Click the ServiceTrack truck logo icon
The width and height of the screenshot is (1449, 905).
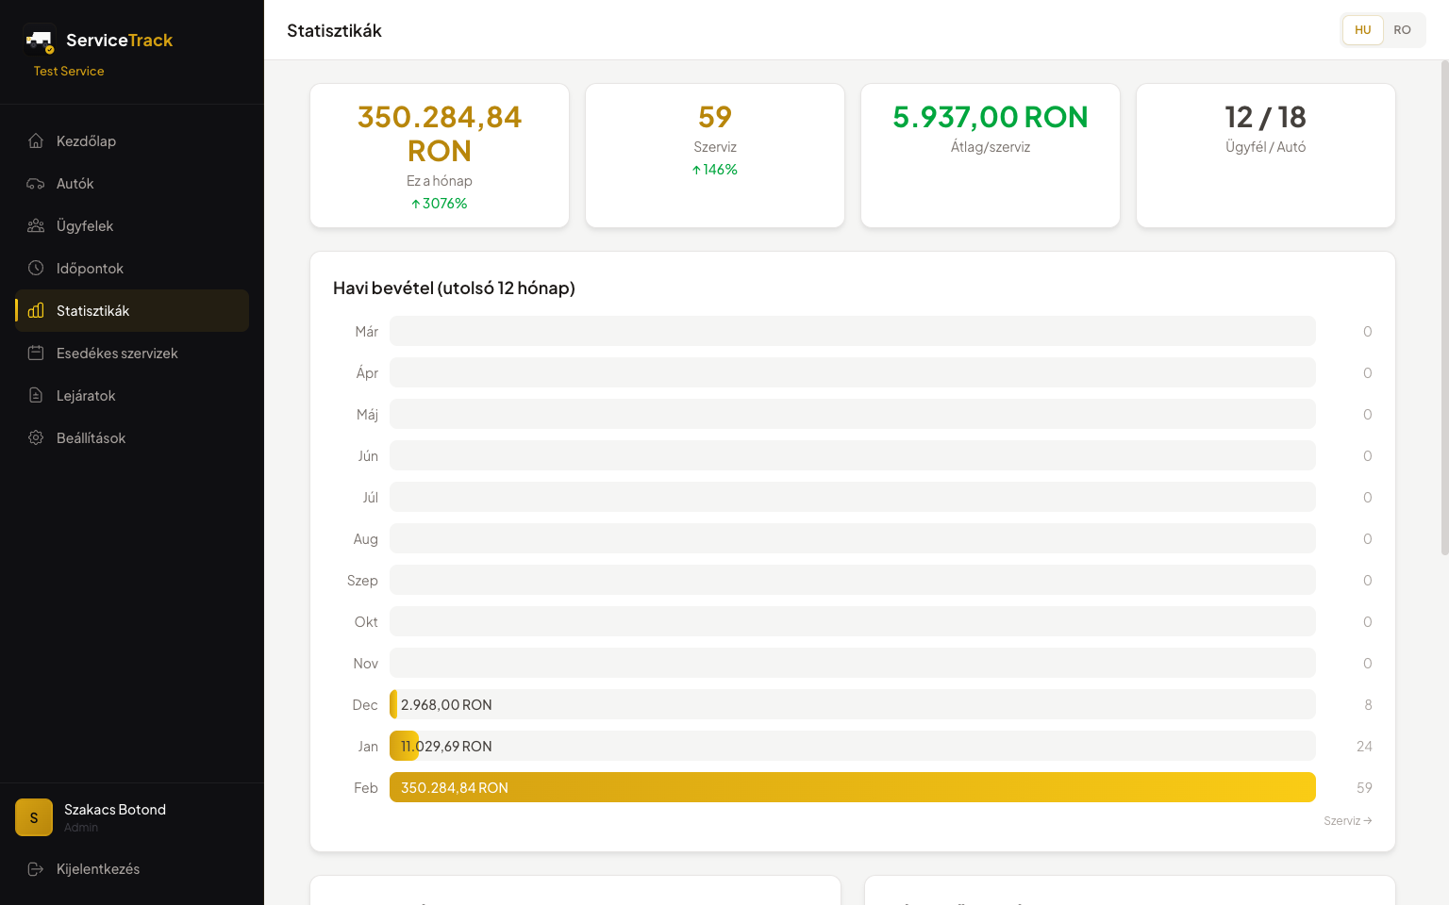(x=40, y=40)
